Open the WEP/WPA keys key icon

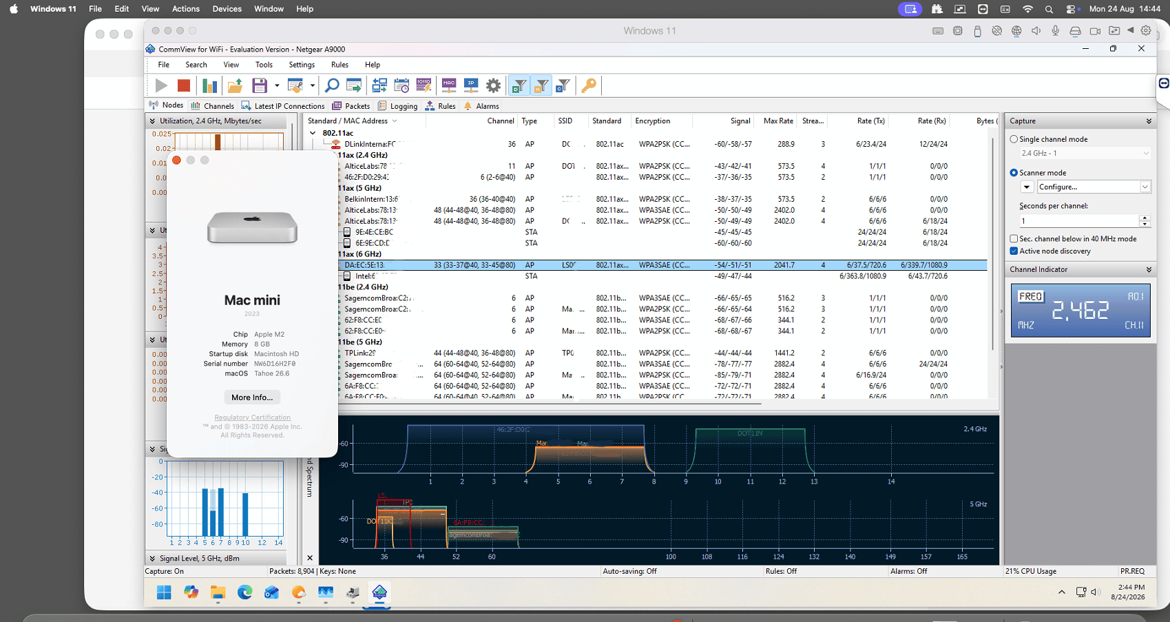(589, 85)
